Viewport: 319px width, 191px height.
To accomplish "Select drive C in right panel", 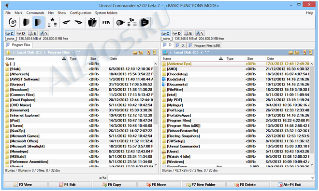I will (x=165, y=33).
